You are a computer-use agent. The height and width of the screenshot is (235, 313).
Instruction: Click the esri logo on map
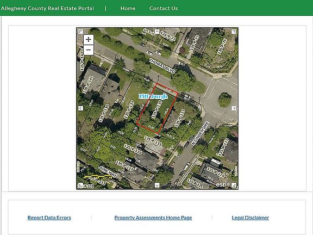tap(223, 184)
